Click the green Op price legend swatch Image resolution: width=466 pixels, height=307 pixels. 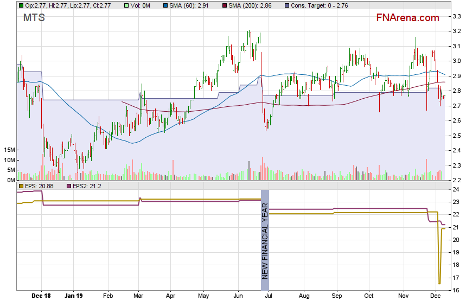pos(21,5)
